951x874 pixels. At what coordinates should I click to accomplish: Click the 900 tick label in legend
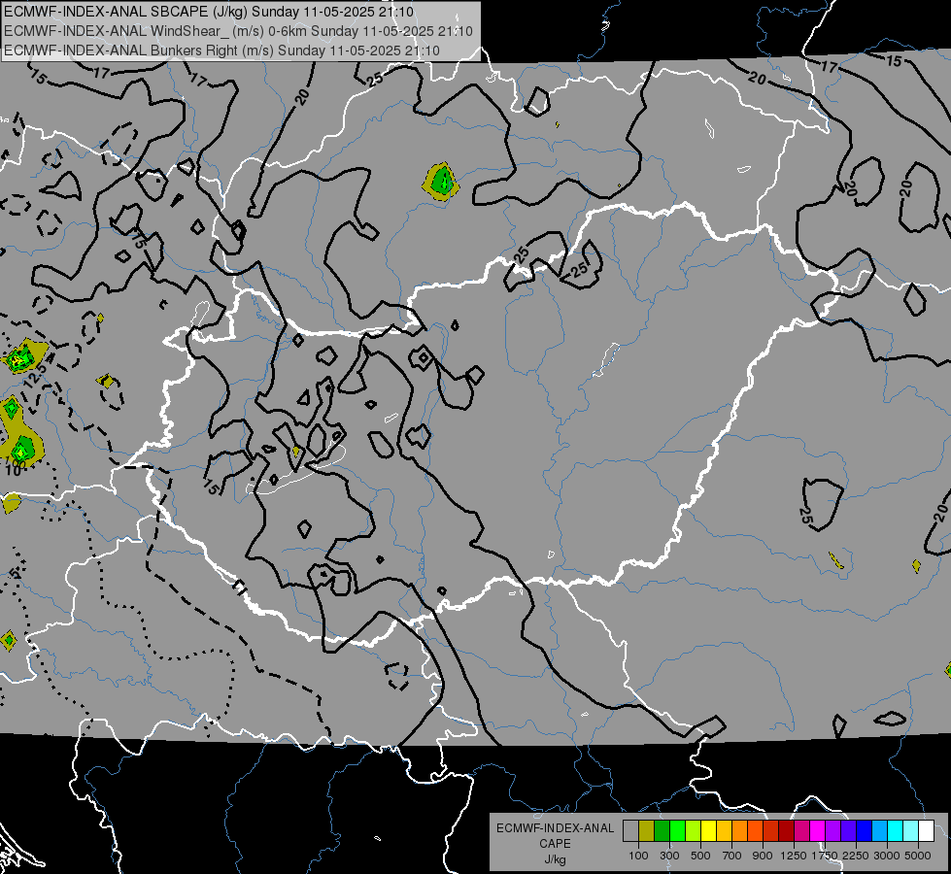click(x=763, y=856)
